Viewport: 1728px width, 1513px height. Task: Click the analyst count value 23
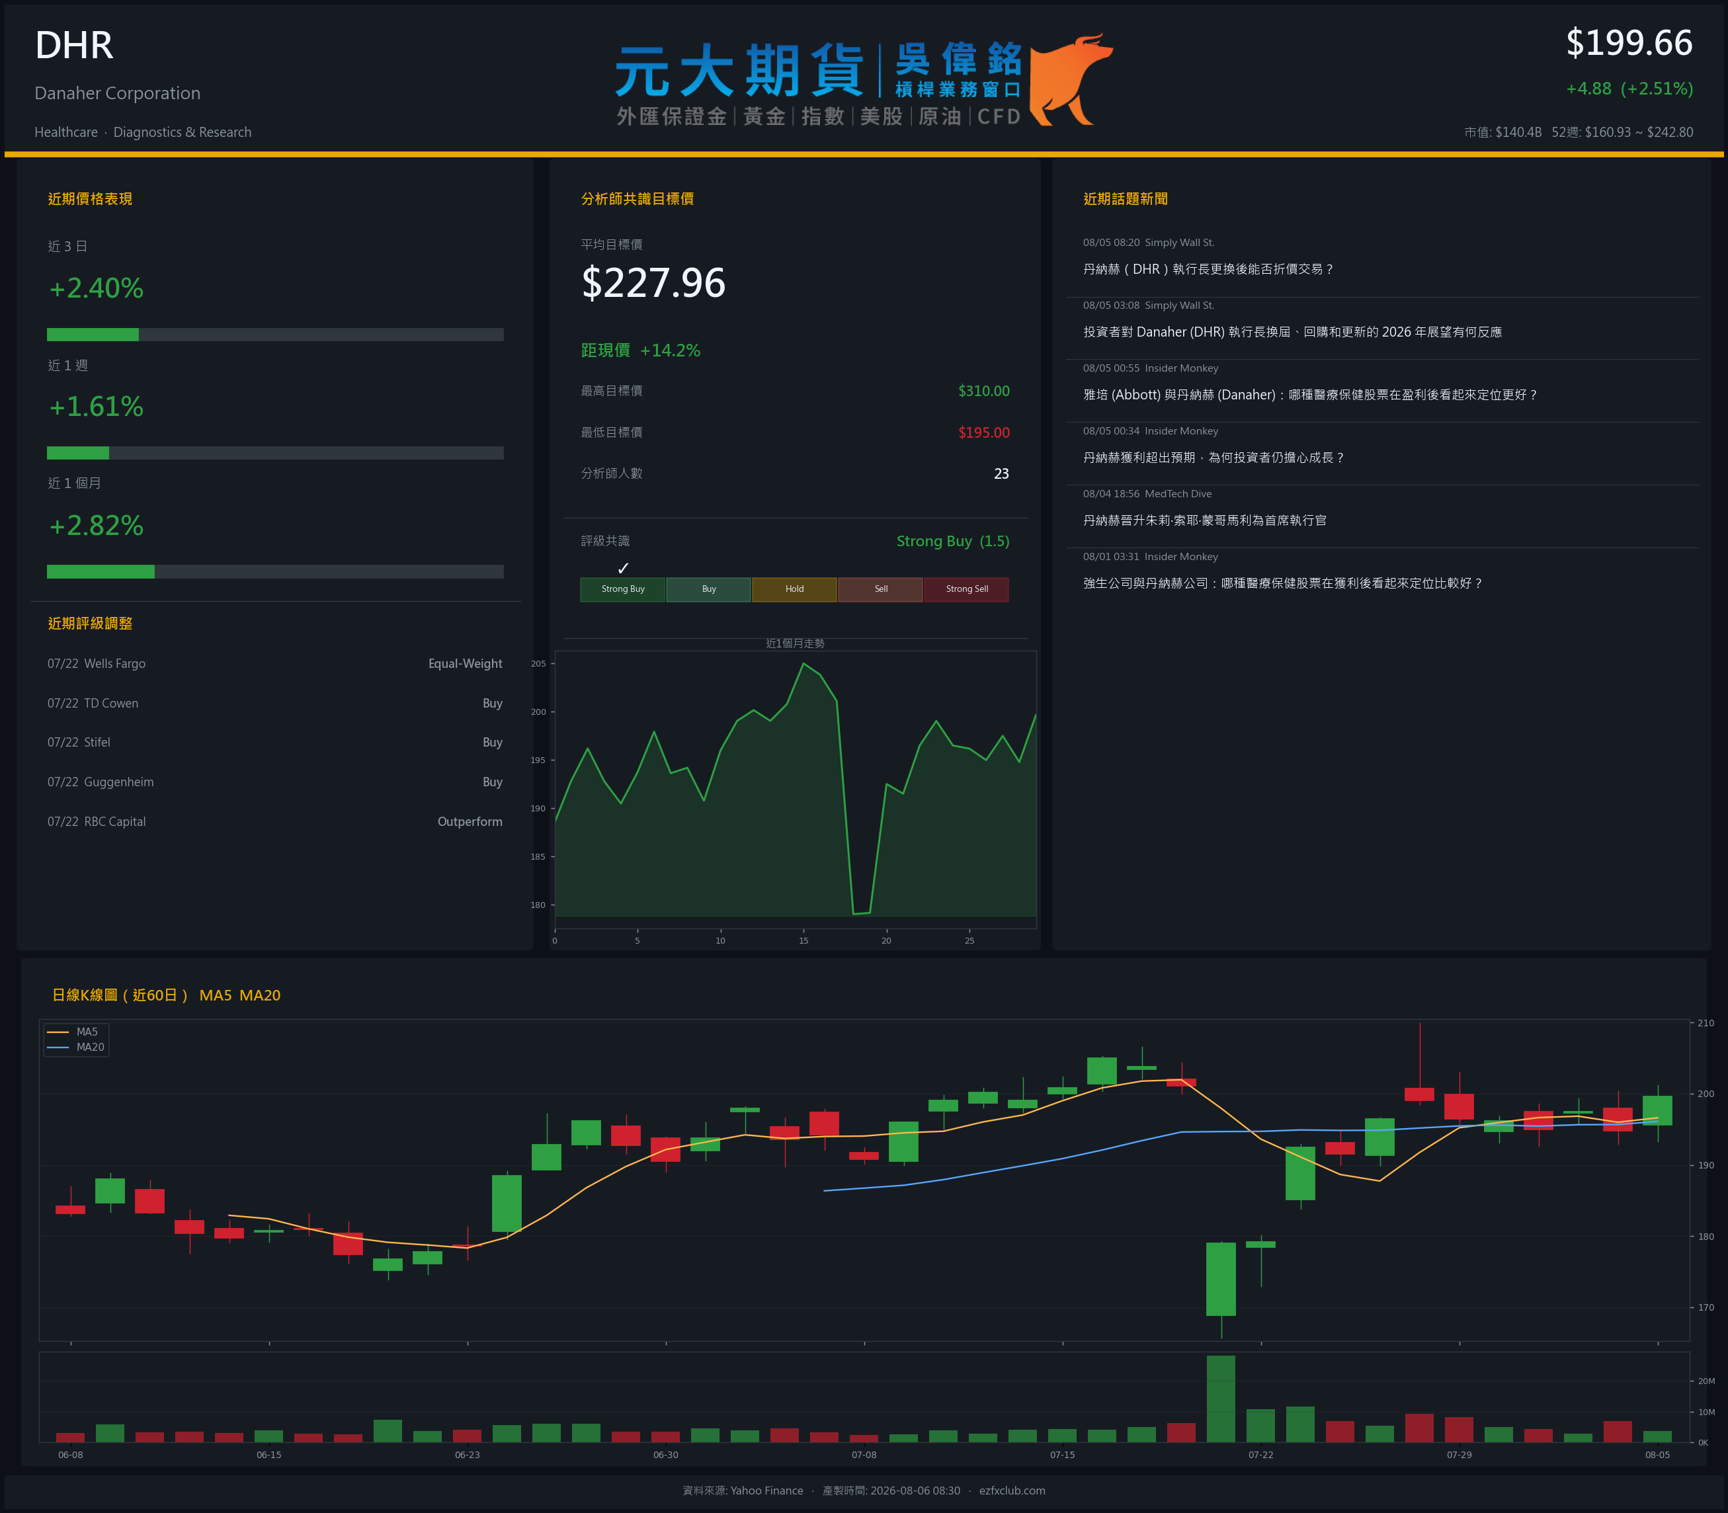pyautogui.click(x=1001, y=473)
